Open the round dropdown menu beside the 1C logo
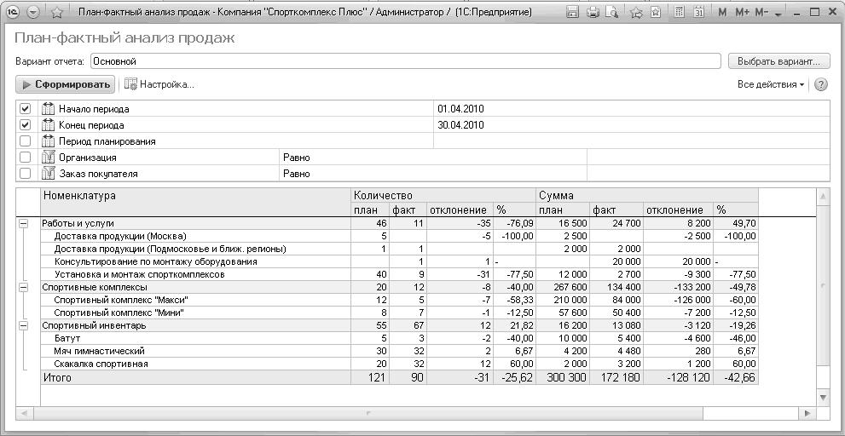The width and height of the screenshot is (845, 436). coord(33,12)
